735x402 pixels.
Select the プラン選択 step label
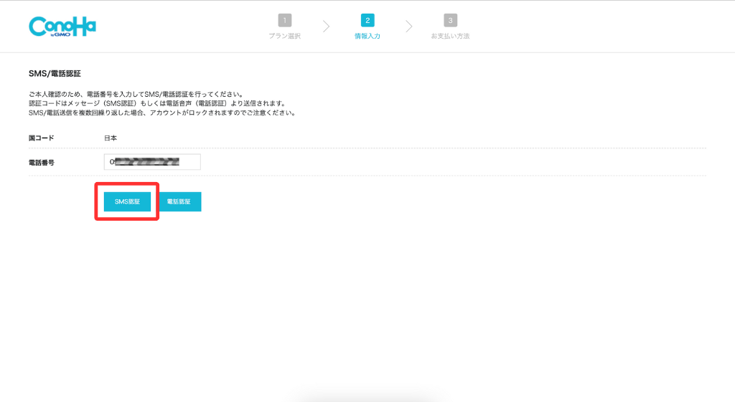(285, 36)
